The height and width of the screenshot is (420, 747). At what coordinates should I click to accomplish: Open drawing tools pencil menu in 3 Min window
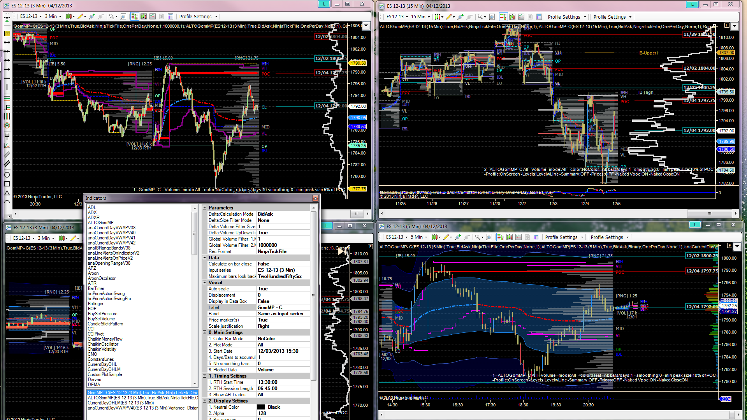pos(81,16)
